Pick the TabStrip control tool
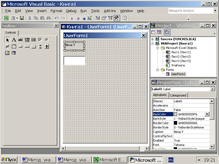219x164 pixels. click(x=27, y=46)
